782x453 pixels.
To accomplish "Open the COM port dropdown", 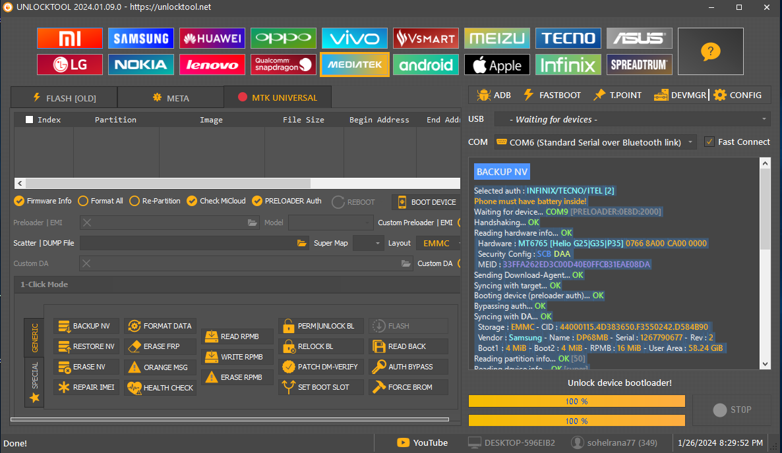I will point(595,142).
